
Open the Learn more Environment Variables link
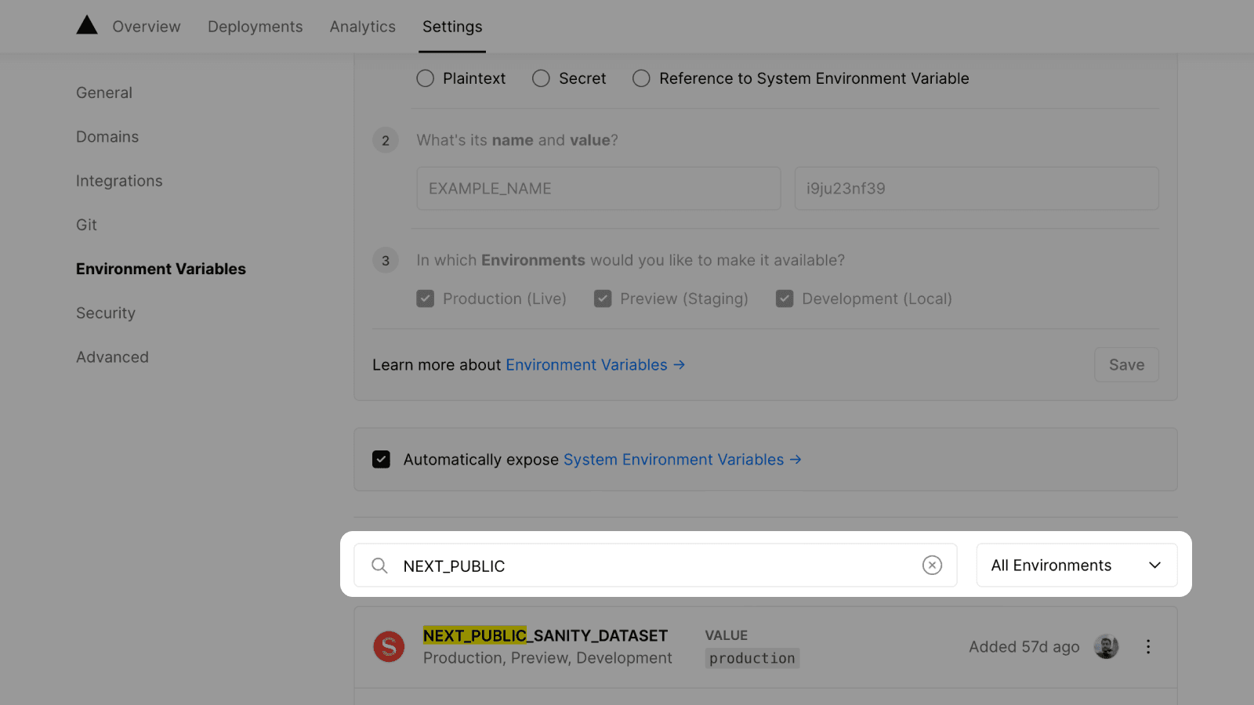pos(595,365)
